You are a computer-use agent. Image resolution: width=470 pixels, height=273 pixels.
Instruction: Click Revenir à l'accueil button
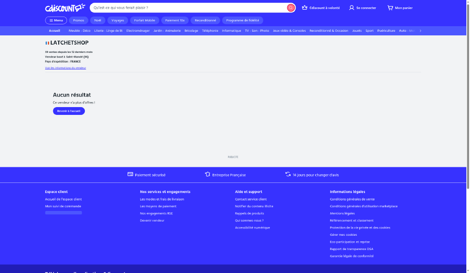point(69,111)
